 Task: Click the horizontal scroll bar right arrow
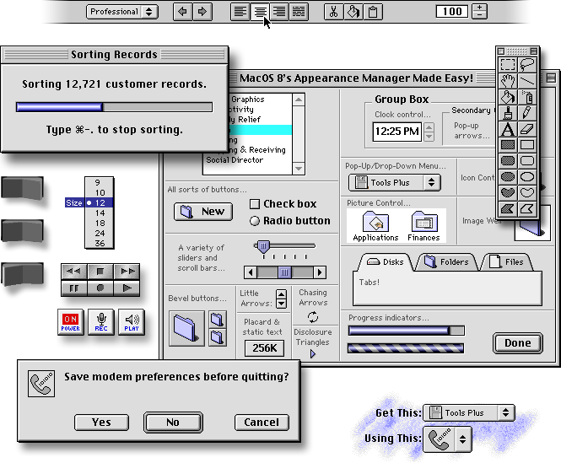pyautogui.click(x=320, y=272)
